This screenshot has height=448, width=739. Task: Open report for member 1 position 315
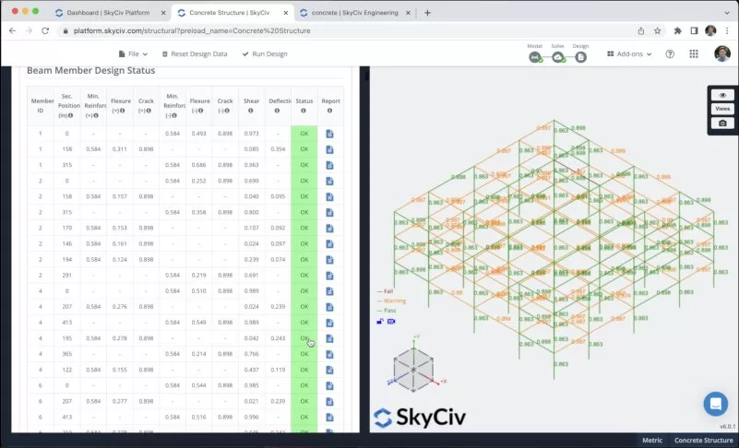[329, 165]
